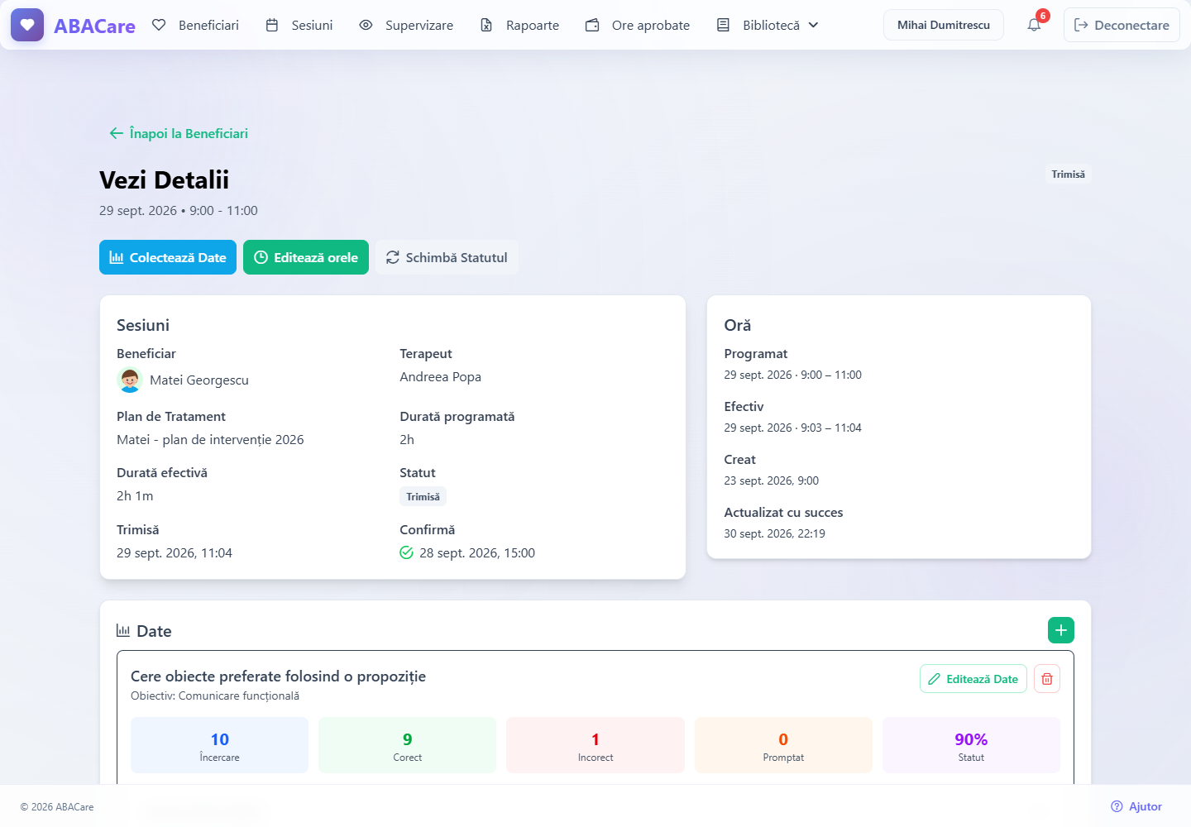Click the Deconectare logout button
Viewport: 1191px width, 827px height.
click(1122, 25)
